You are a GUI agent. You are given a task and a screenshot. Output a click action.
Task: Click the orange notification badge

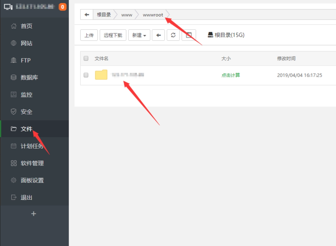62,7
